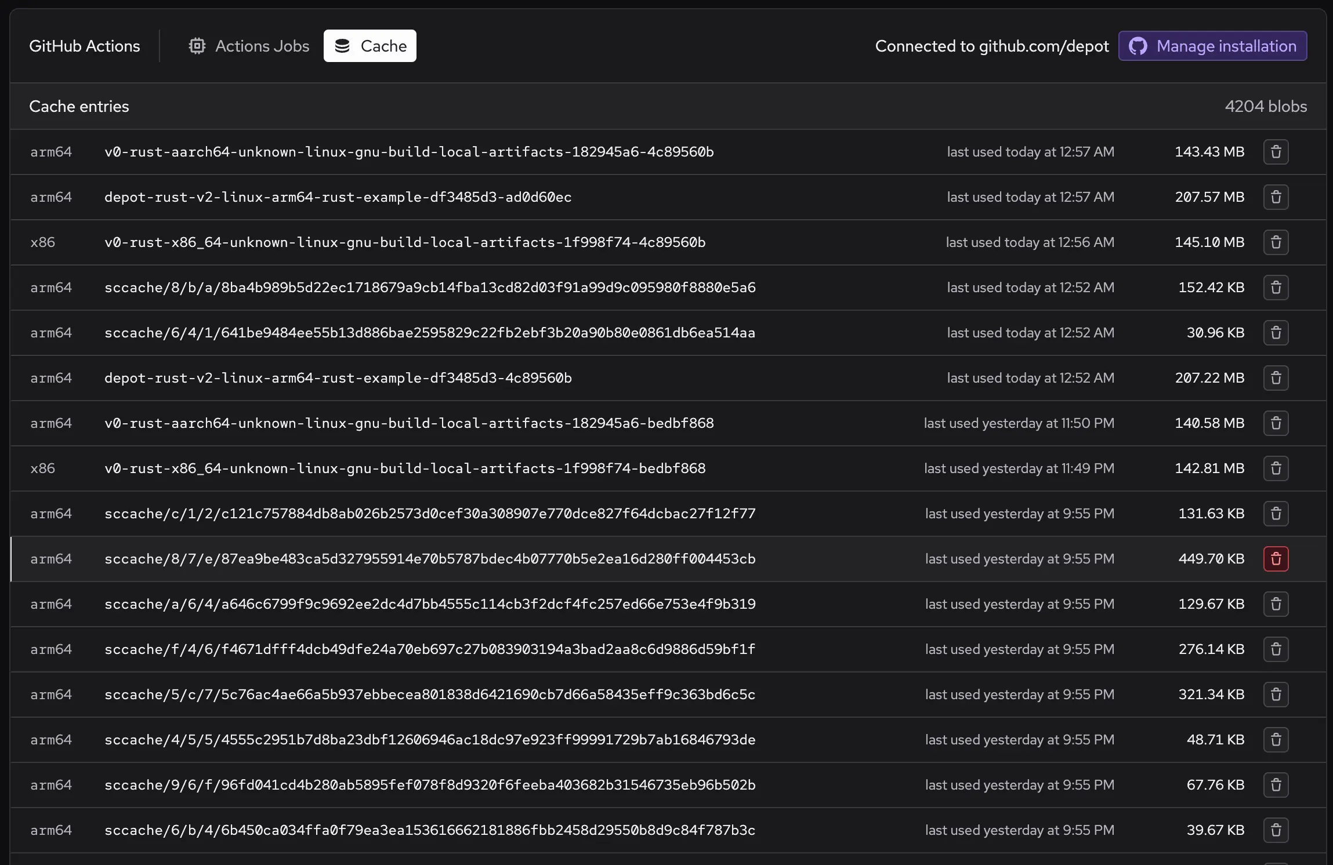Screen dimensions: 1333x865
Task: Switch to the Actions Jobs tab
Action: click(x=249, y=46)
